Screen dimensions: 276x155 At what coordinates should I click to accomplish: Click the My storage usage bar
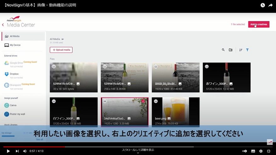(x=8, y=136)
